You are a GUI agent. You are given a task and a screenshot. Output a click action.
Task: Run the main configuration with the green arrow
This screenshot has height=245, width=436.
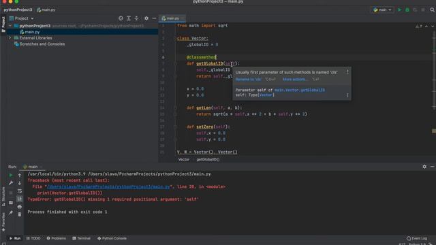coord(400,10)
